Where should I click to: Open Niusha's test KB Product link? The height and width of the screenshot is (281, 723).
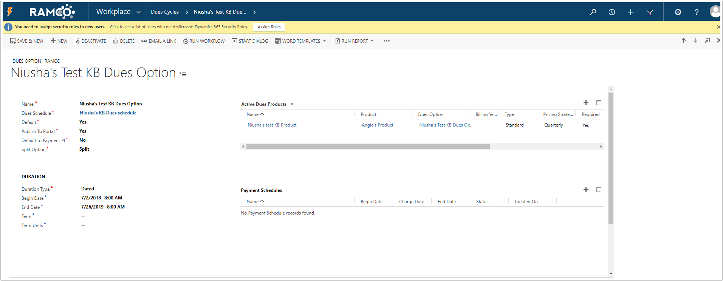click(x=272, y=125)
